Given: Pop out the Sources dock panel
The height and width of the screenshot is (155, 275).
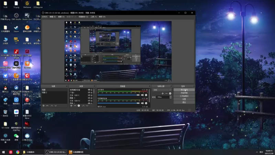Looking at the screenshot, I should click(x=94, y=86).
